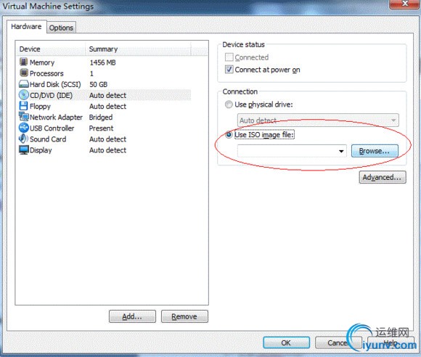Switch to the Options tab
This screenshot has width=421, height=357.
(61, 28)
